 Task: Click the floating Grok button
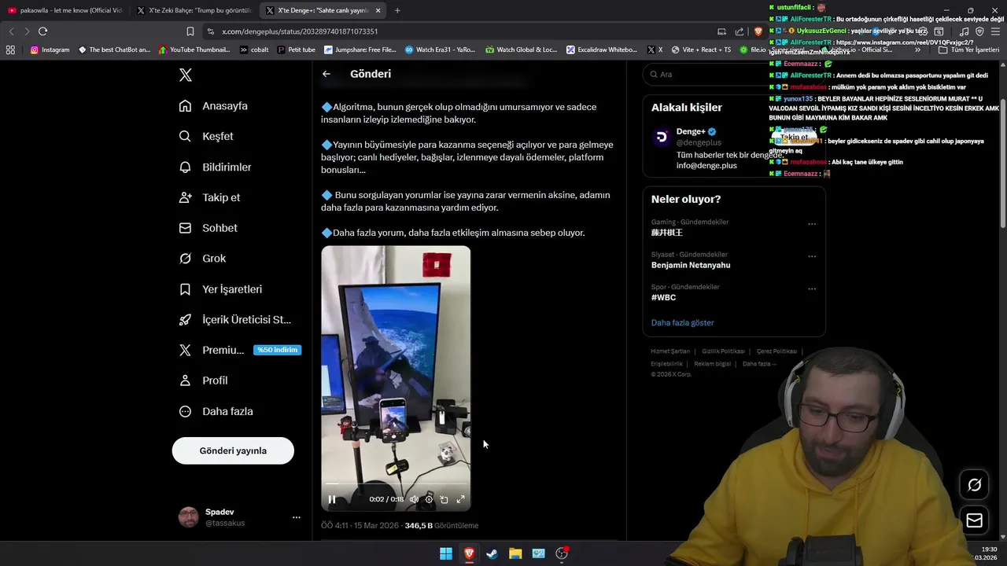974,485
